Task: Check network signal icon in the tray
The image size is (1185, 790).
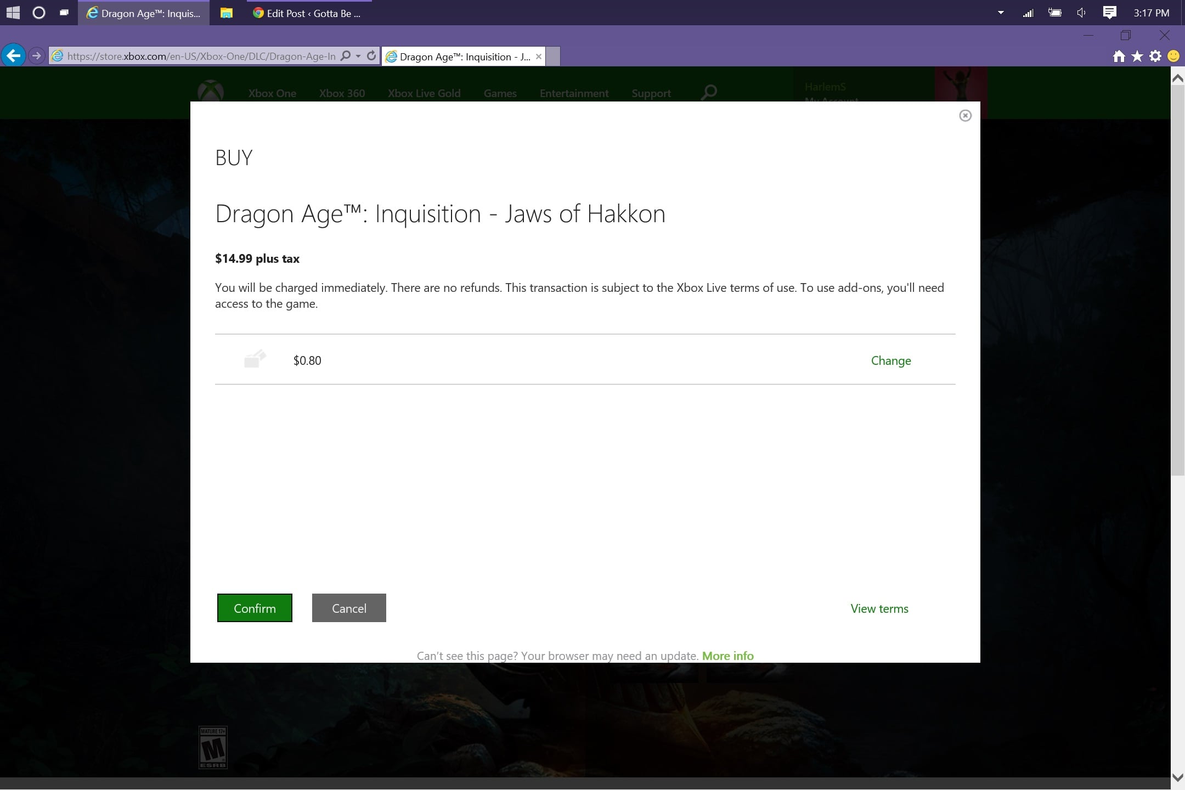Action: (x=1029, y=12)
